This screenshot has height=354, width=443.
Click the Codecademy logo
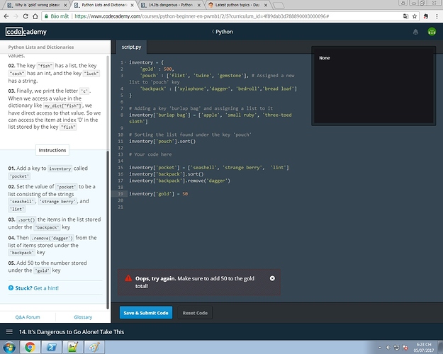point(23,32)
